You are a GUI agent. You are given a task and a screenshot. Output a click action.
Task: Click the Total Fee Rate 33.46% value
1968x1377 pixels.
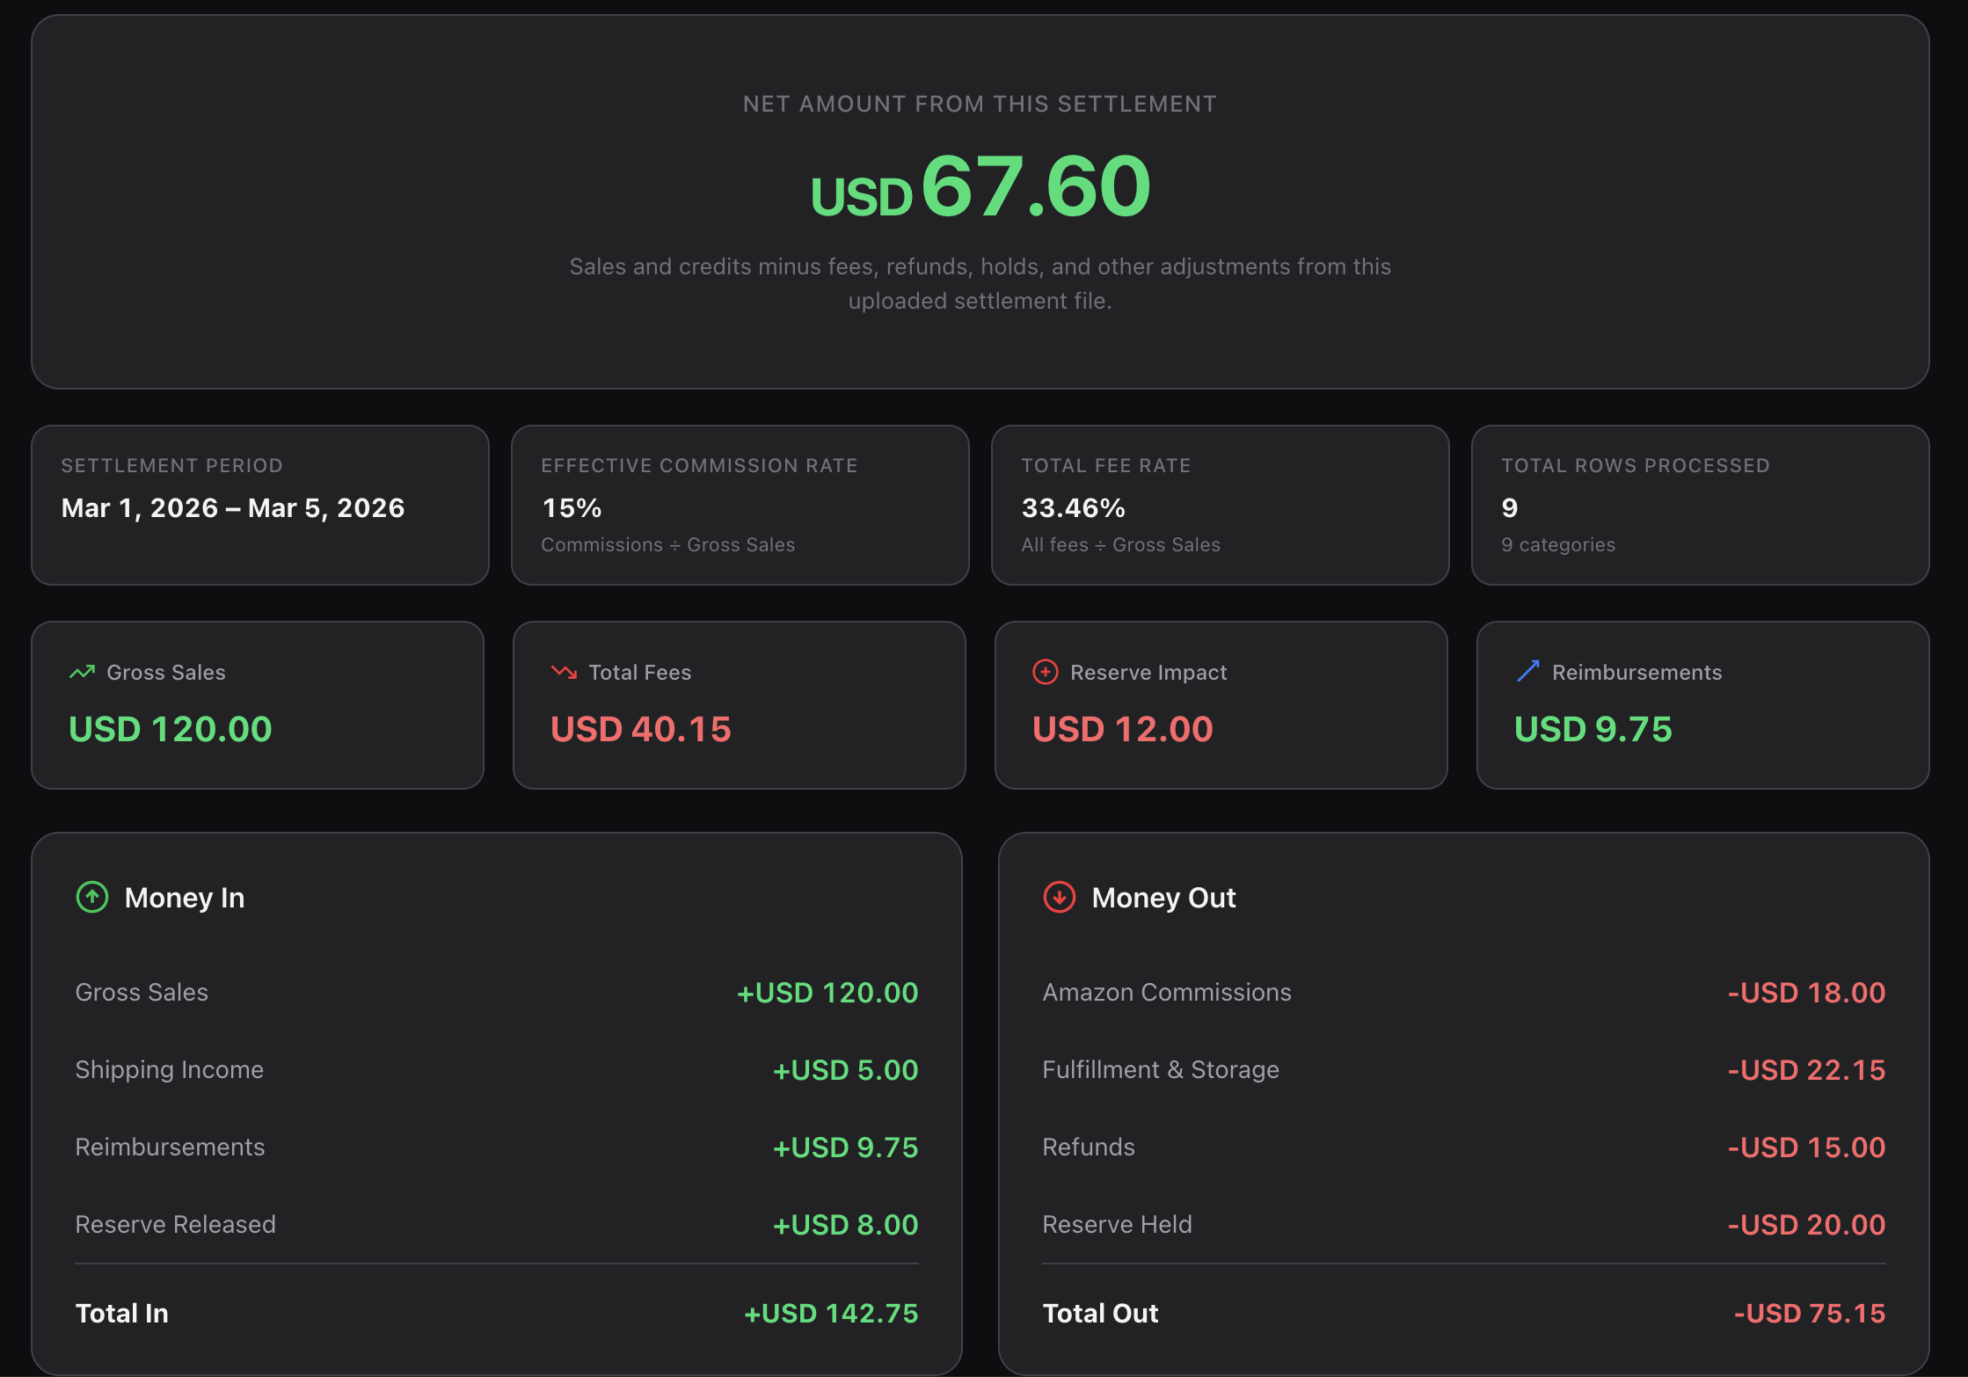(x=1073, y=508)
